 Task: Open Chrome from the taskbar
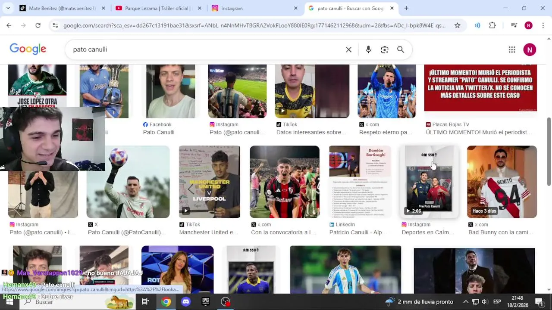pos(166,302)
